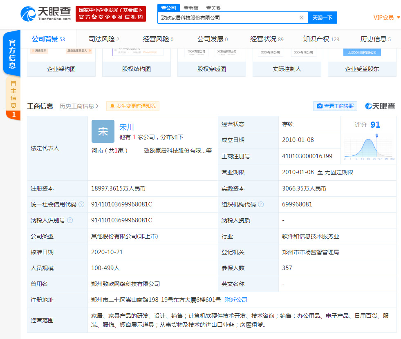The height and width of the screenshot is (339, 401).
Task: Open the 实际控制人 thumbnail
Action: [x=287, y=62]
